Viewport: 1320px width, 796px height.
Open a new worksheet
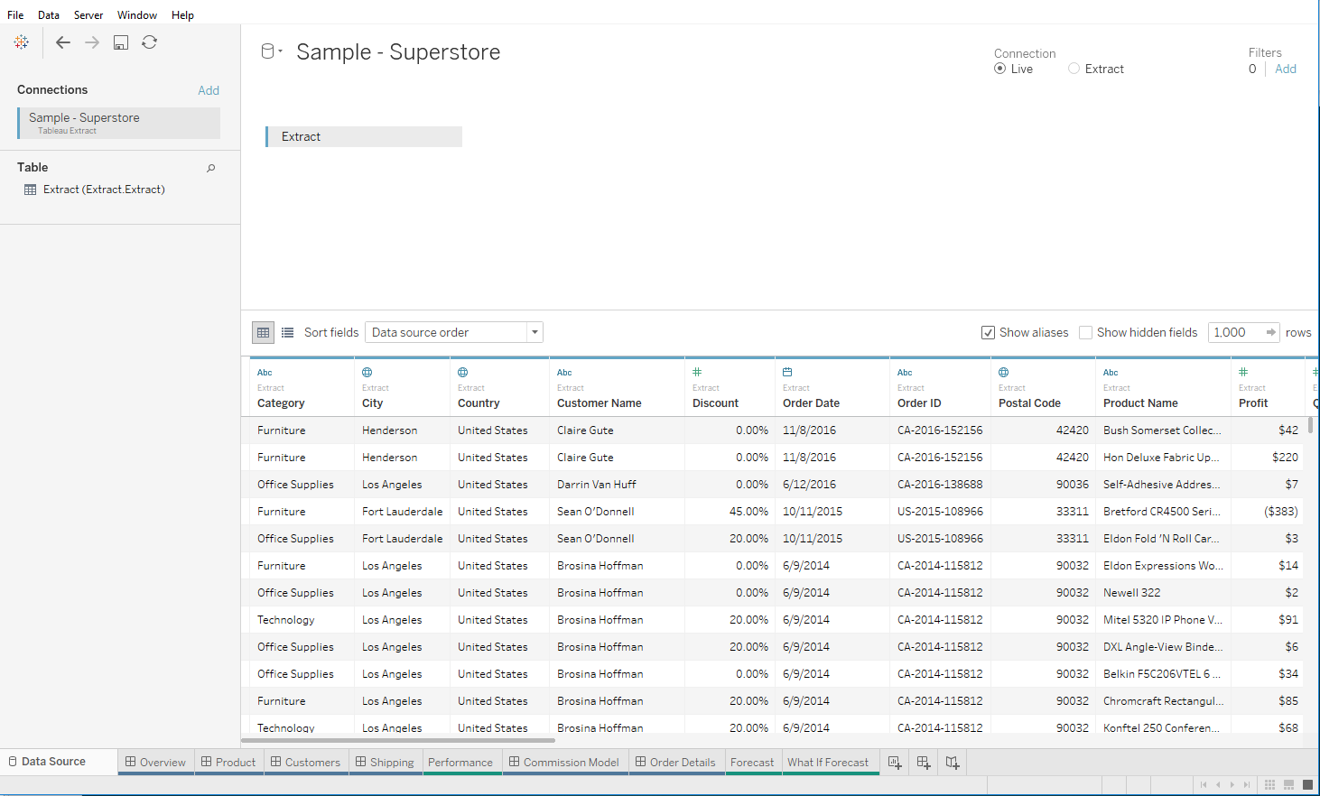point(894,763)
